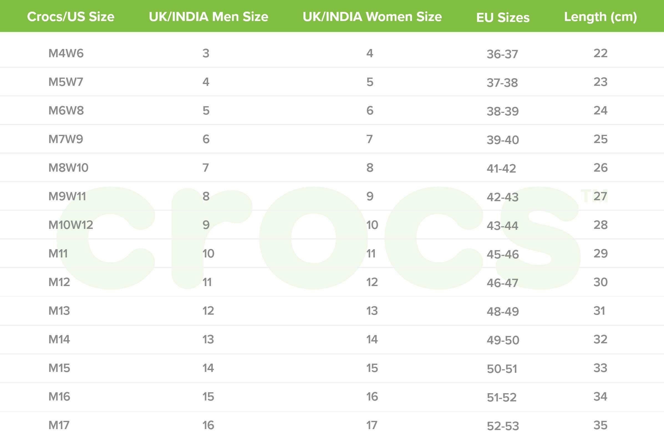Screen dimensions: 664x444
Task: Click the 35 cm length value
Action: [600, 425]
